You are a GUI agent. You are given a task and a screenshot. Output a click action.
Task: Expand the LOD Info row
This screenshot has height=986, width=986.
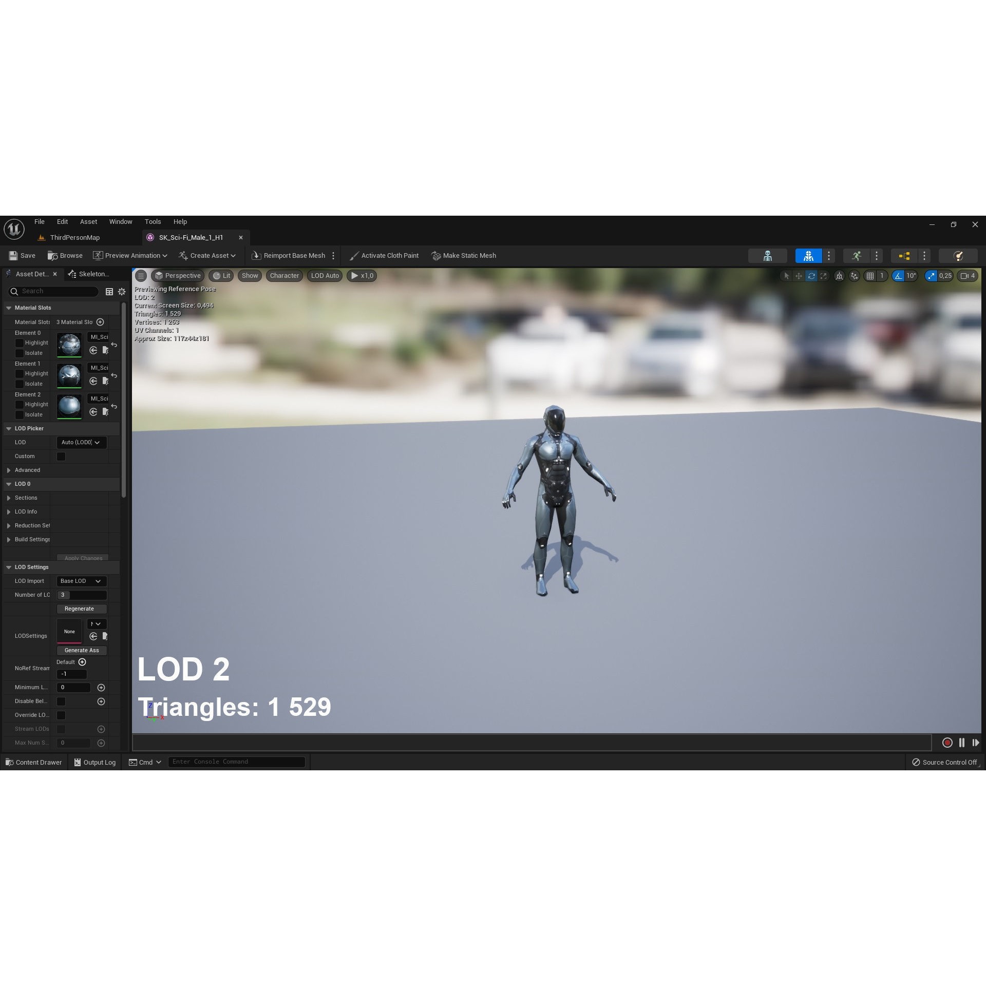9,512
